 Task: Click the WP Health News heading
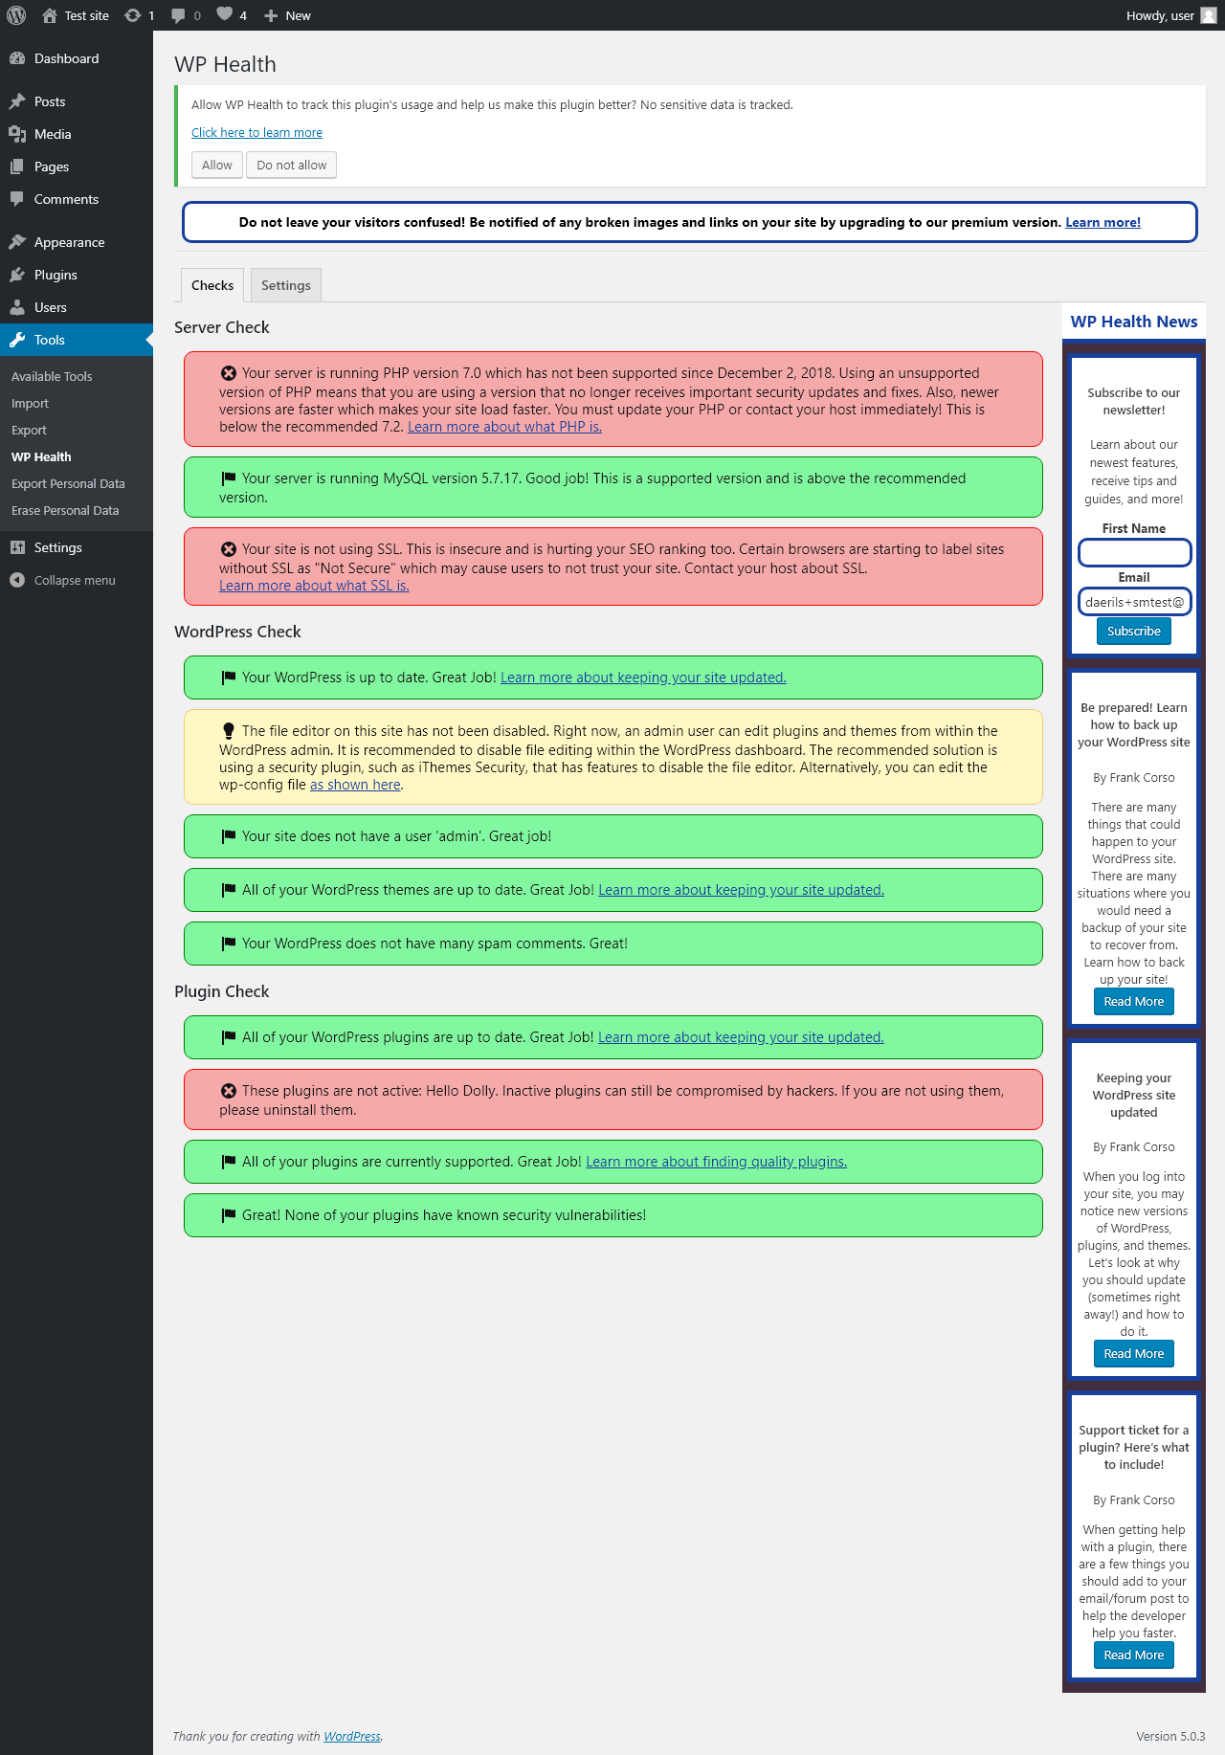coord(1134,322)
